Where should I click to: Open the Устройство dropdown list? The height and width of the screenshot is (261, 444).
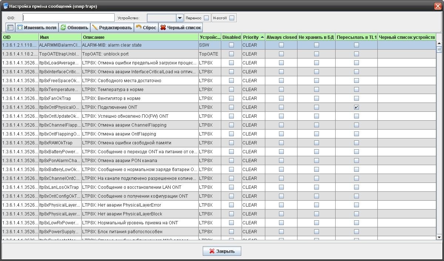180,18
